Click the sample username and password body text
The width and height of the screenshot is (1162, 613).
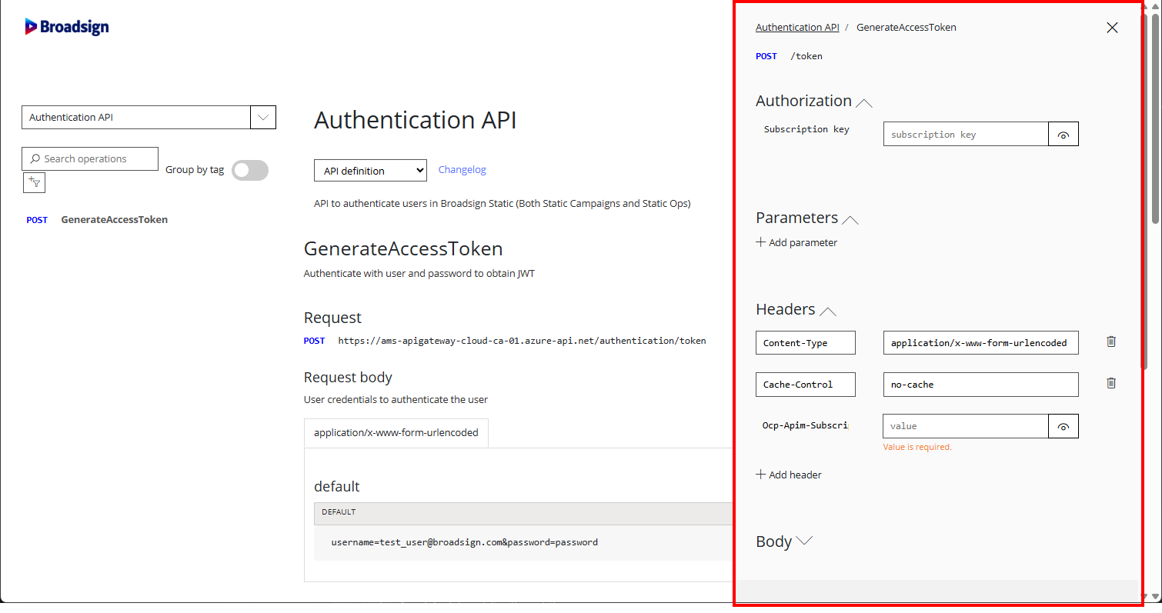coord(465,542)
